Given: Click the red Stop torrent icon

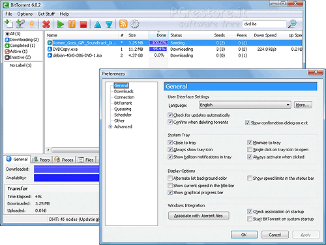Looking at the screenshot, I should pyautogui.click(x=83, y=24).
